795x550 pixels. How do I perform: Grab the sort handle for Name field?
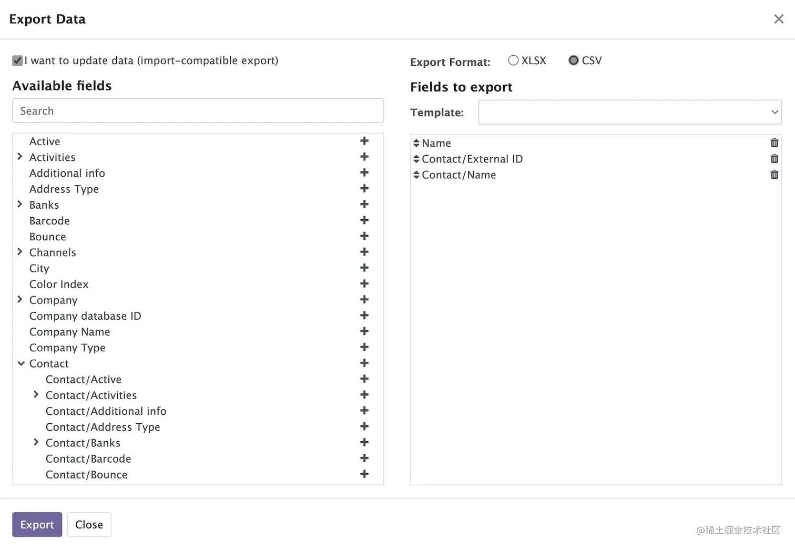416,143
